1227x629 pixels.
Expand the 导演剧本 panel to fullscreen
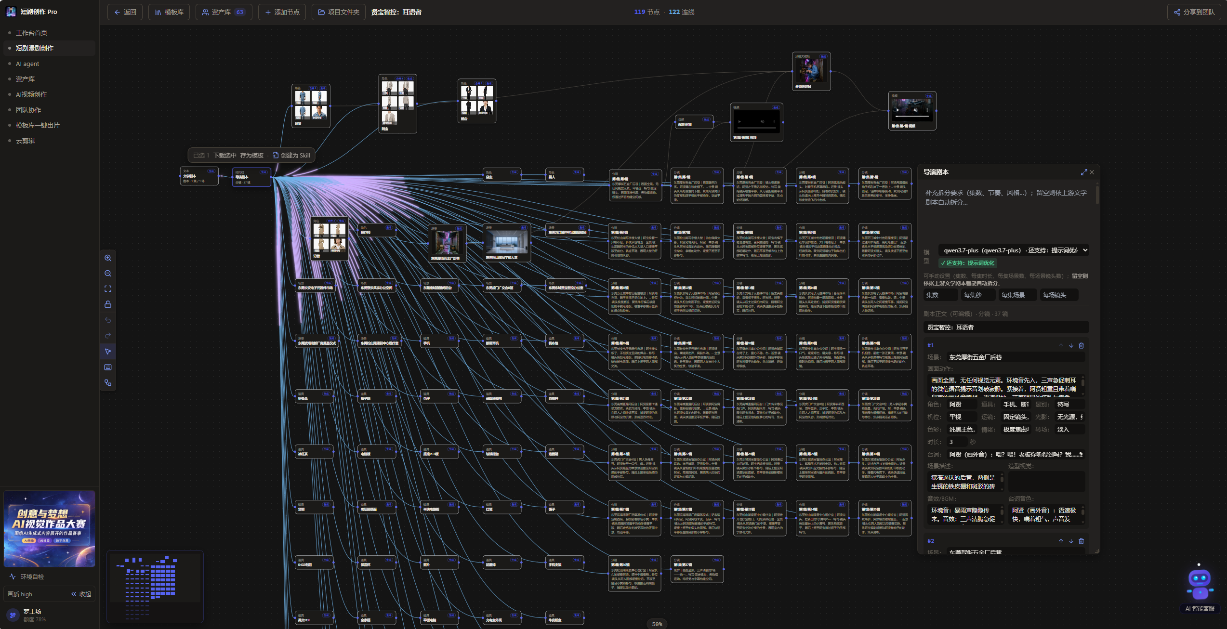point(1084,172)
